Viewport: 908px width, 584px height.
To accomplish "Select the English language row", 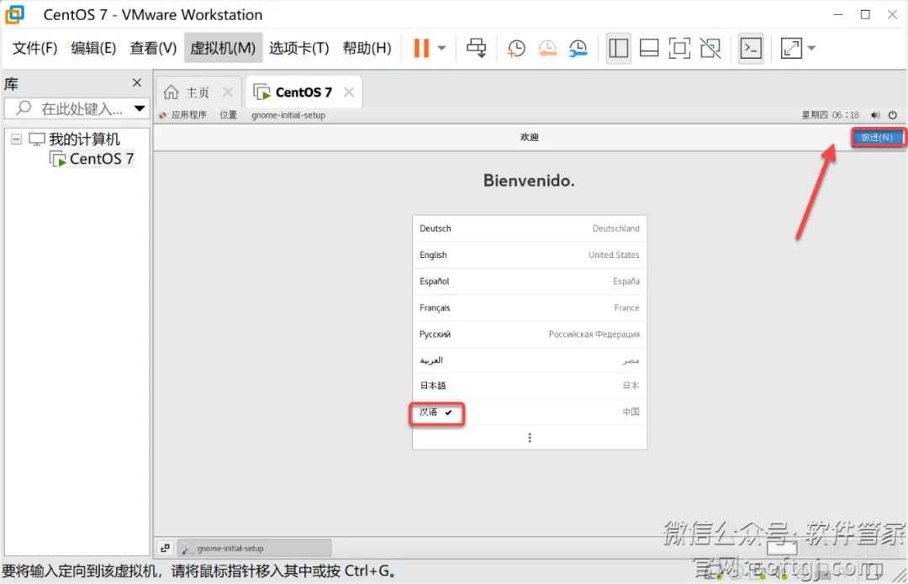I will (x=530, y=255).
